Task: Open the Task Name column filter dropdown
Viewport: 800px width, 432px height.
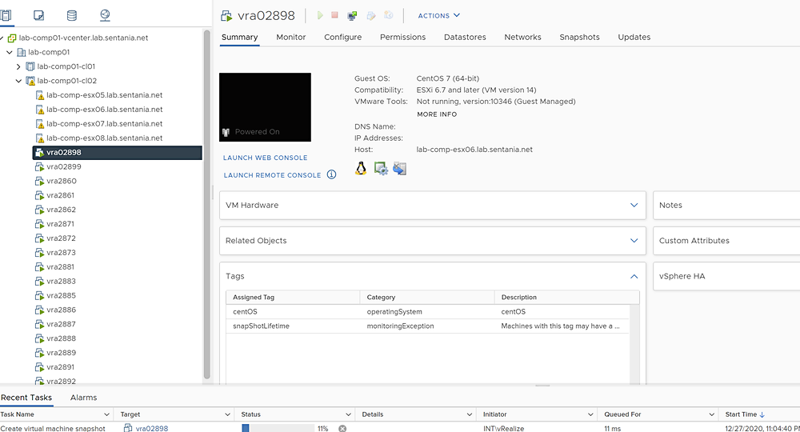Action: (106, 414)
